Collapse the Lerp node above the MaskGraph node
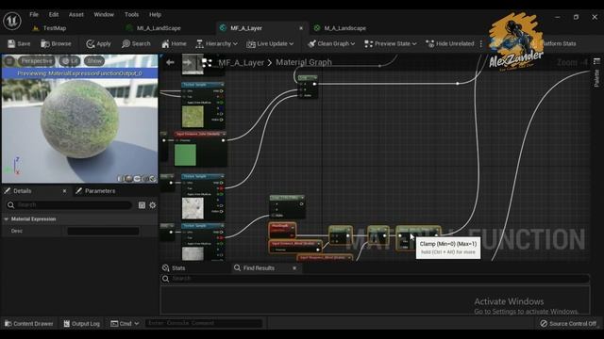The image size is (604, 339). (302, 198)
